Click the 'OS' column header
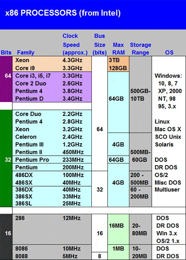The height and width of the screenshot is (260, 186). click(169, 52)
